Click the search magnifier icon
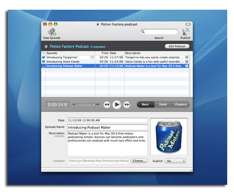Image resolution: width=234 pixels, height=194 pixels. [x=143, y=32]
